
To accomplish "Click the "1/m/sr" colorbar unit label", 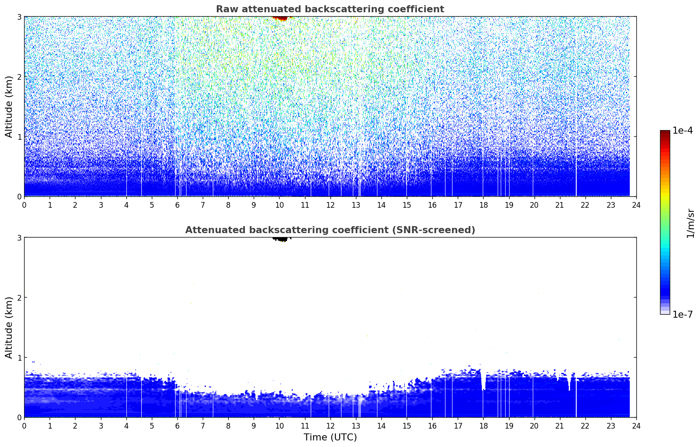I will point(690,223).
